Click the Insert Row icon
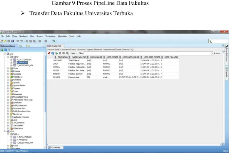Screen dimensions: 231x153 click(56, 53)
